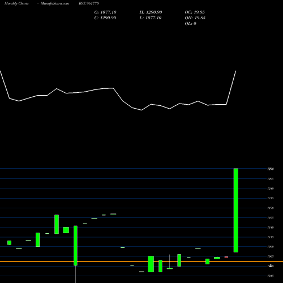Click the MunafaSutra.com source label

55,3
